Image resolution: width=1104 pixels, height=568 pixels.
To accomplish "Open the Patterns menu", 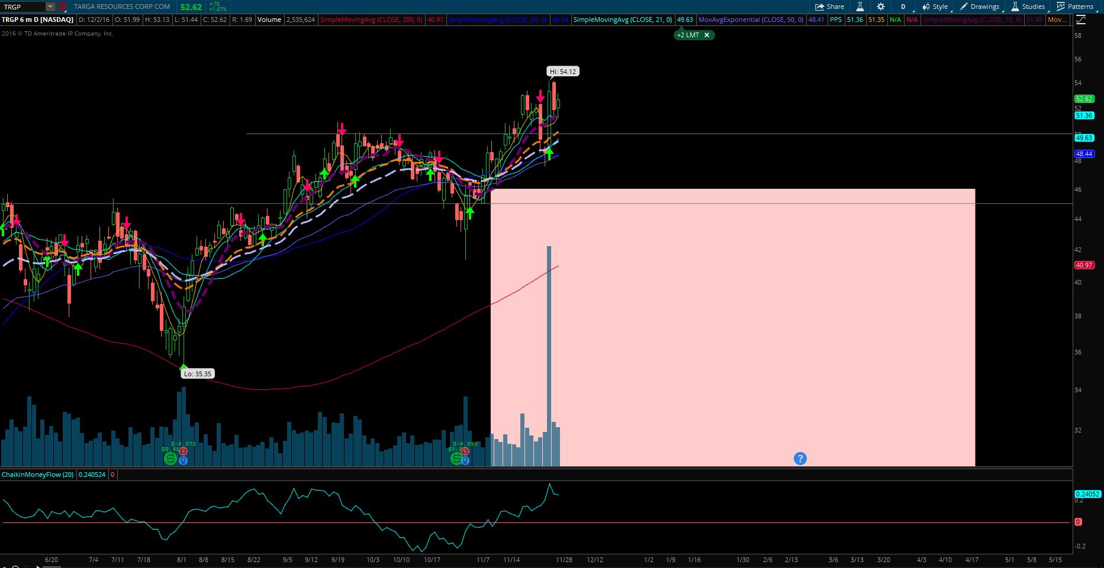I will click(x=1075, y=7).
